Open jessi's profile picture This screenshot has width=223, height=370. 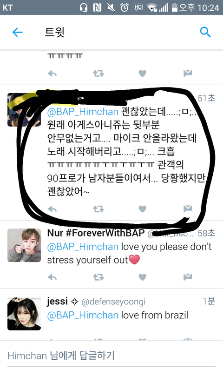coord(24,314)
